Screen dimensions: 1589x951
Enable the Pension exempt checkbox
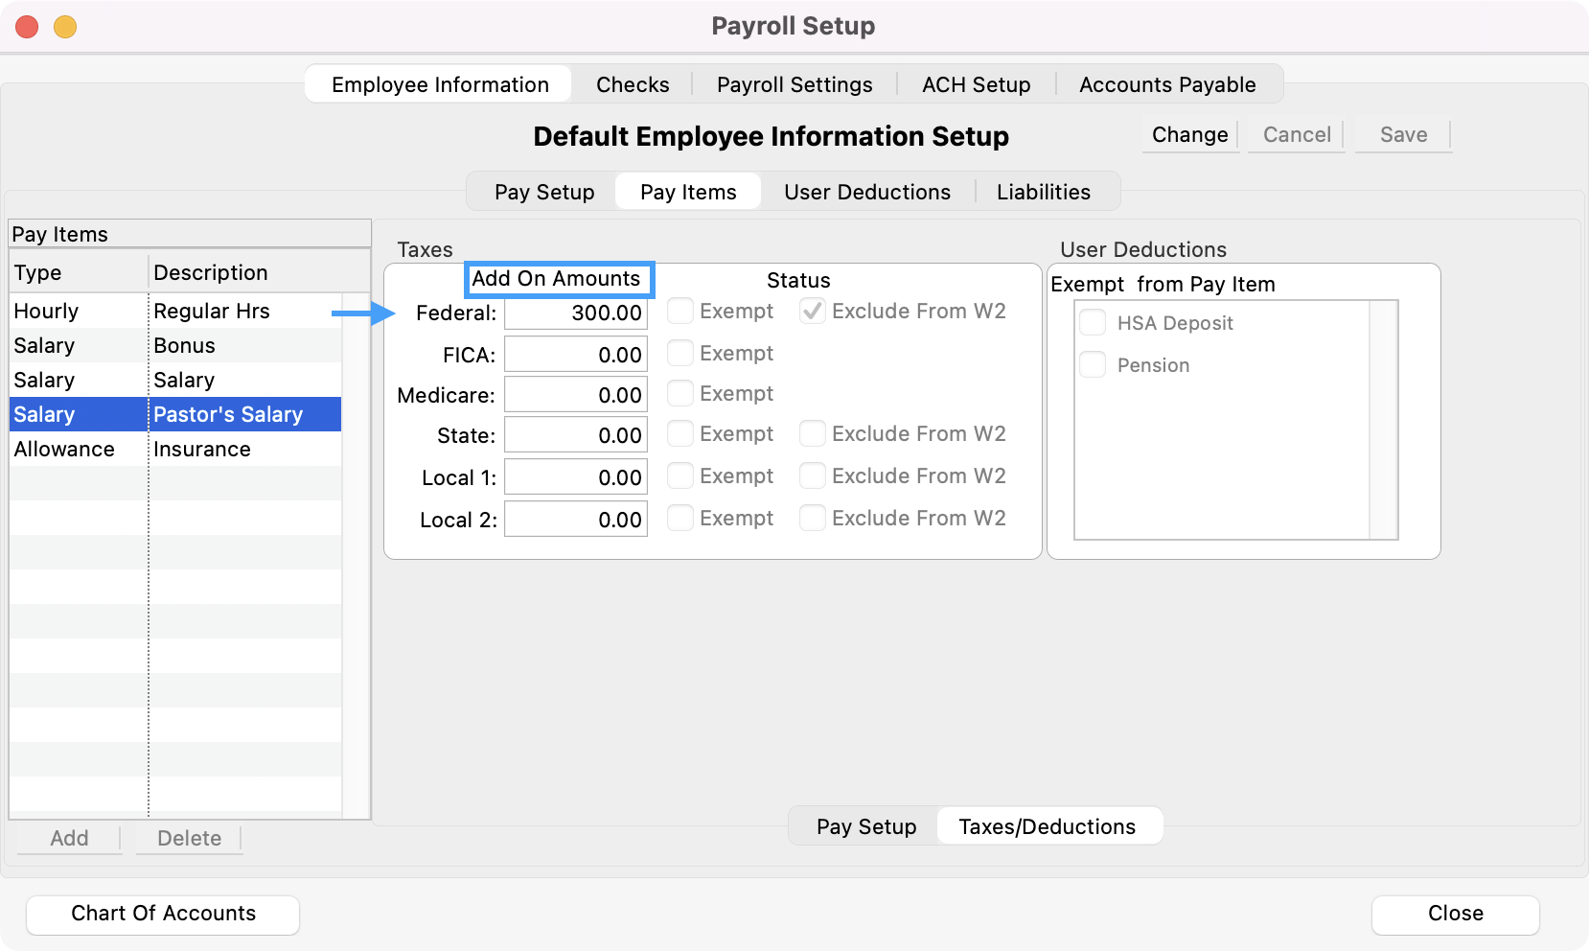(x=1093, y=365)
